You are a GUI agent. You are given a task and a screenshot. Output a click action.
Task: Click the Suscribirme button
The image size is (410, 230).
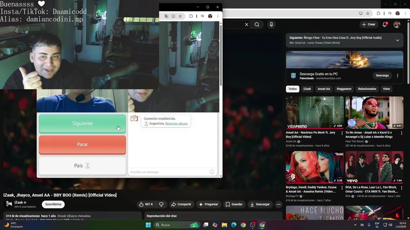53,204
